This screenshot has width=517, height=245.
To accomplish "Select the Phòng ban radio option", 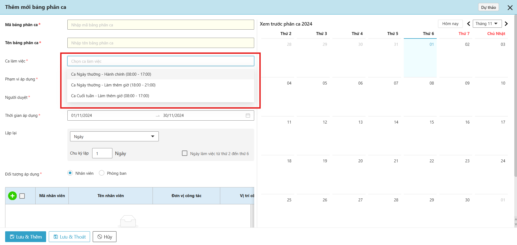I will click(x=102, y=173).
